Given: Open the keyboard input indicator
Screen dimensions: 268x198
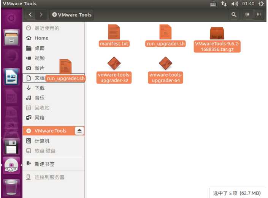Looking at the screenshot, I should click(213, 4).
